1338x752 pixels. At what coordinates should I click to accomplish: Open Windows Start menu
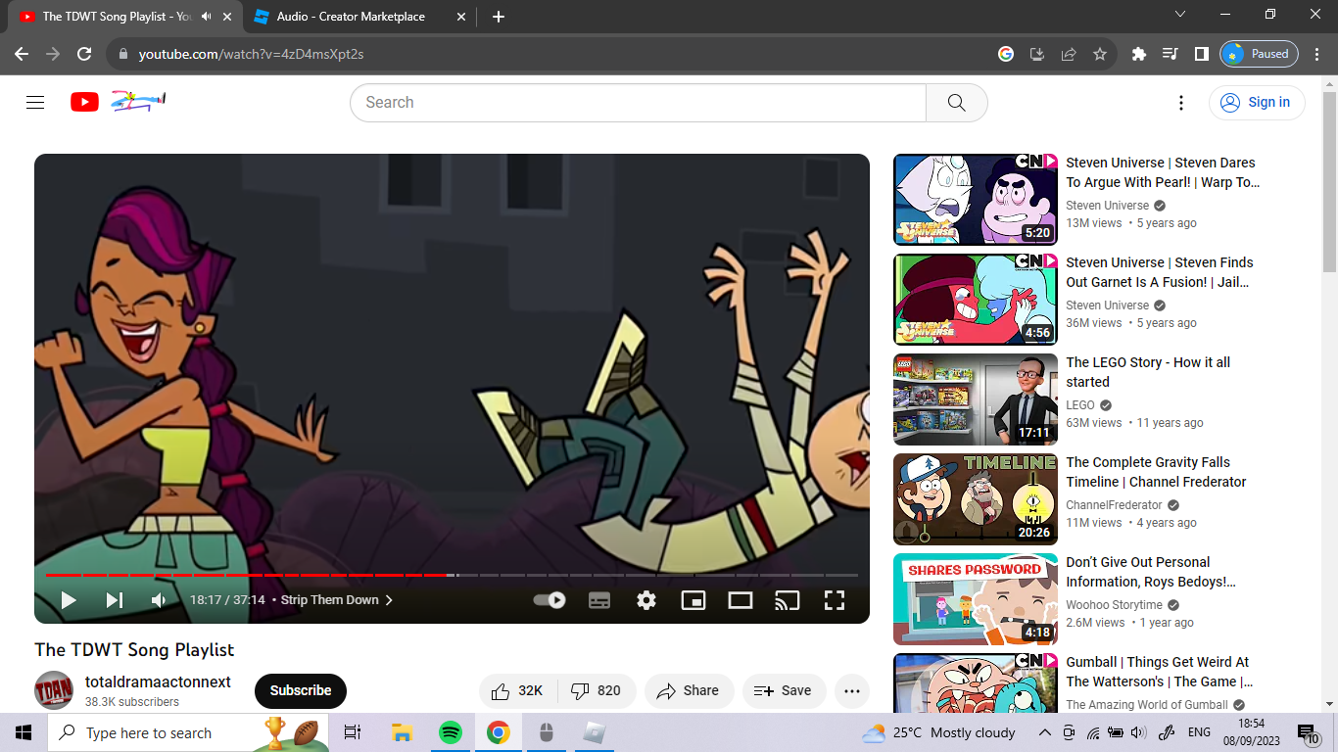tap(24, 732)
